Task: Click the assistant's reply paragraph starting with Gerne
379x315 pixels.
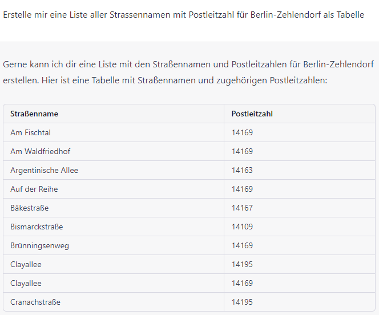Action: click(188, 72)
